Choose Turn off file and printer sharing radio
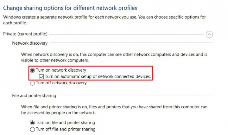Image resolution: width=228 pixels, height=135 pixels. [32, 129]
